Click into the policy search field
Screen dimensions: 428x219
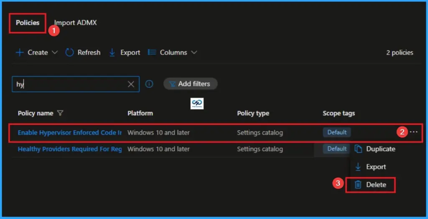pyautogui.click(x=76, y=84)
